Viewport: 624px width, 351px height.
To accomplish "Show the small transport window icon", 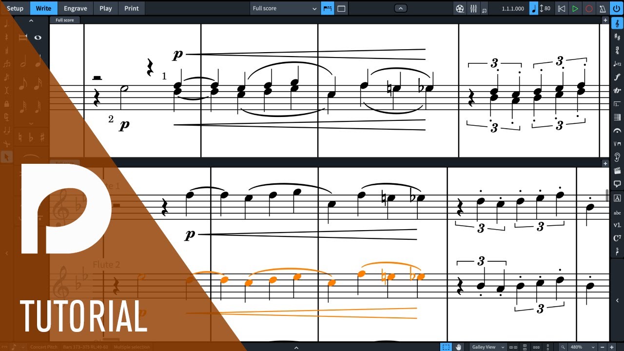I will [x=484, y=10].
